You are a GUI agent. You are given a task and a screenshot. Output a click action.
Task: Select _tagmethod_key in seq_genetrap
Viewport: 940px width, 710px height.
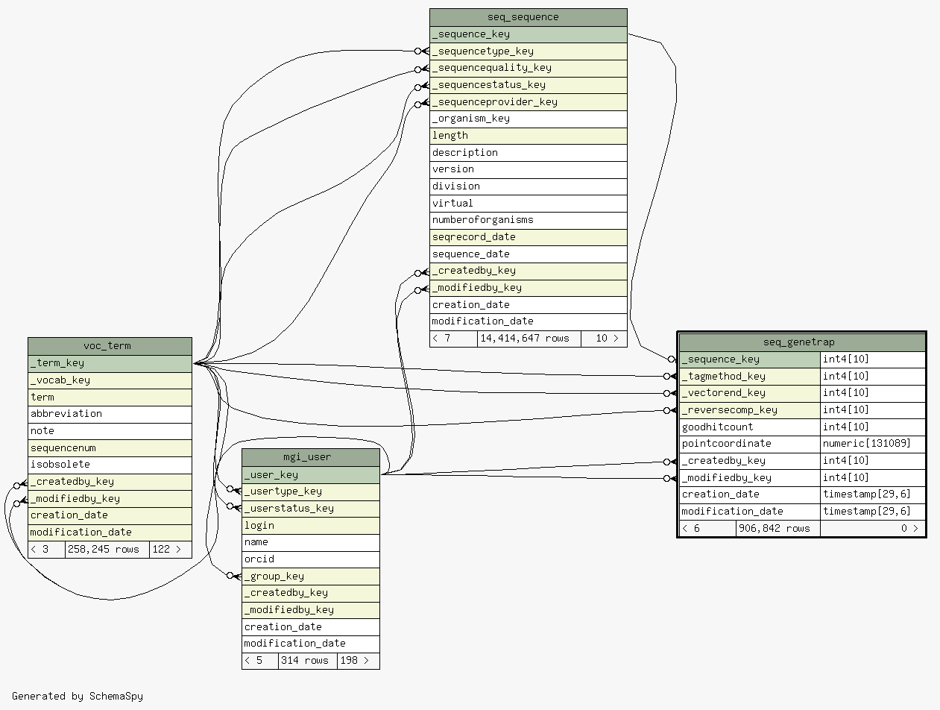[750, 377]
